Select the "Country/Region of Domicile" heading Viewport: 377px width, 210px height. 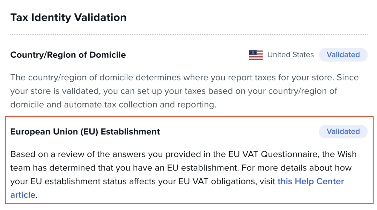click(68, 55)
